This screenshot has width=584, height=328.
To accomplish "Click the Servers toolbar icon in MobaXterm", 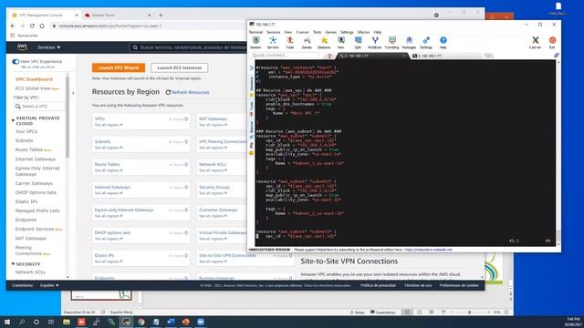I will tap(273, 43).
